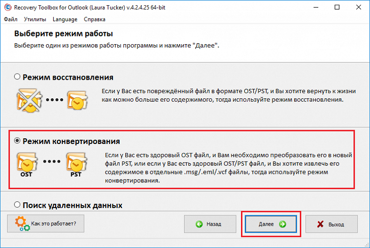Open the "Файл" menu

click(x=10, y=19)
